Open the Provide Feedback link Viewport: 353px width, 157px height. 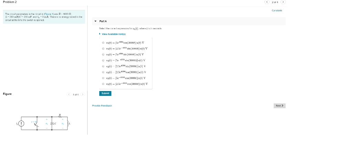[102, 105]
